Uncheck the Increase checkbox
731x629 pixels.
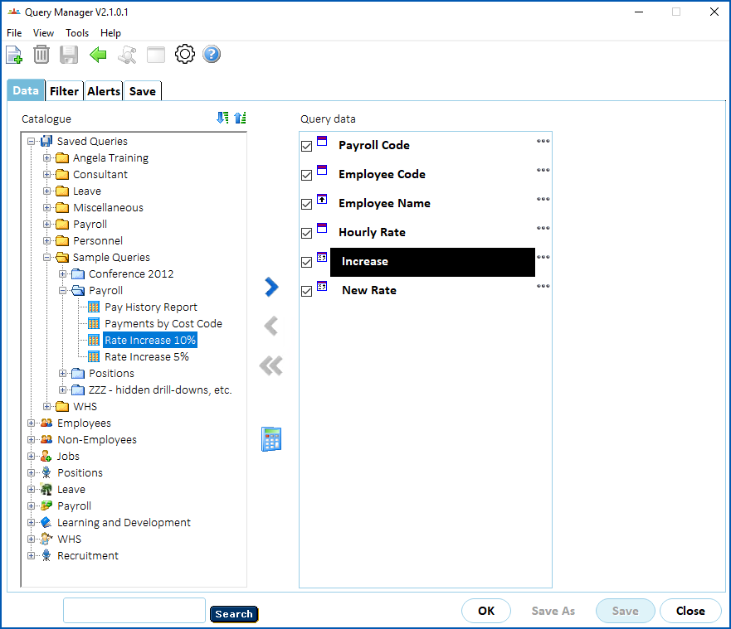(x=307, y=262)
